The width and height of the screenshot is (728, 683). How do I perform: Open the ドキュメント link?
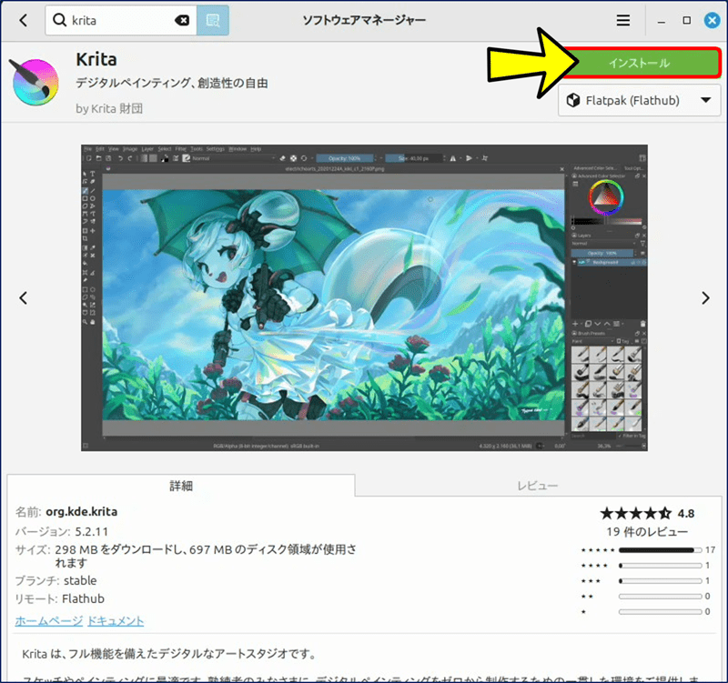(x=116, y=620)
